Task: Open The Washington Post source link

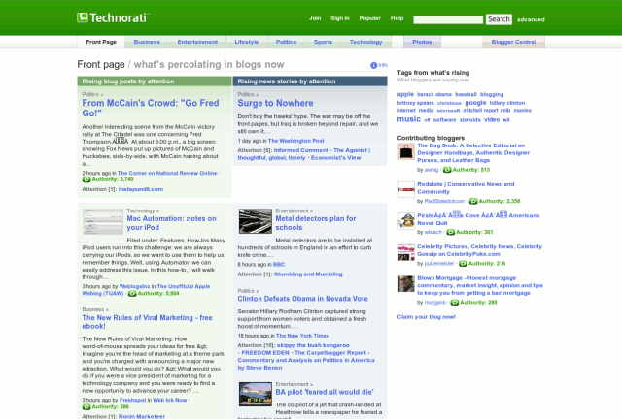Action: click(295, 141)
